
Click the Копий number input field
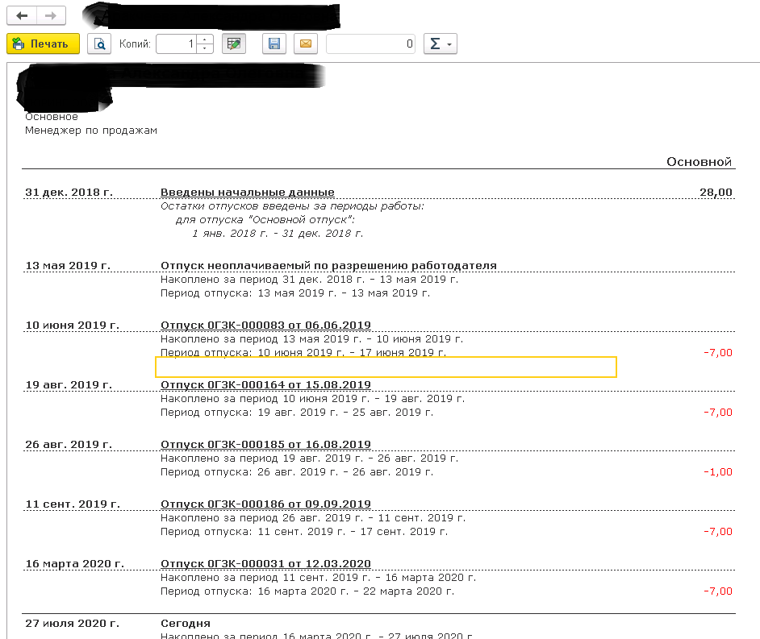(x=176, y=44)
